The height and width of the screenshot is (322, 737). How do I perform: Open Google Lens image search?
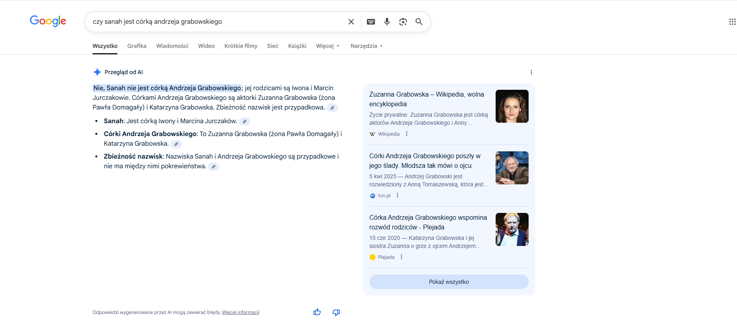coord(403,22)
